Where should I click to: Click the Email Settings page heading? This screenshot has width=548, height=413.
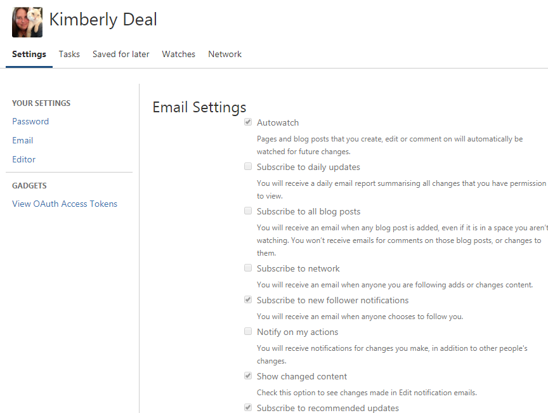(x=199, y=107)
